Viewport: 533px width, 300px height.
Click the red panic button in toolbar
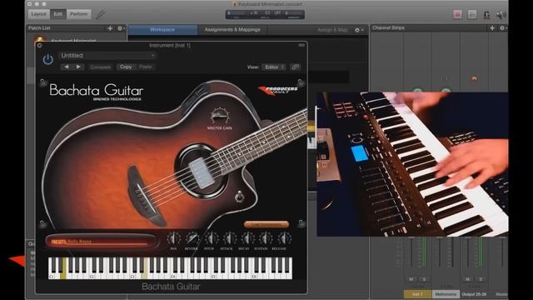coord(457,14)
